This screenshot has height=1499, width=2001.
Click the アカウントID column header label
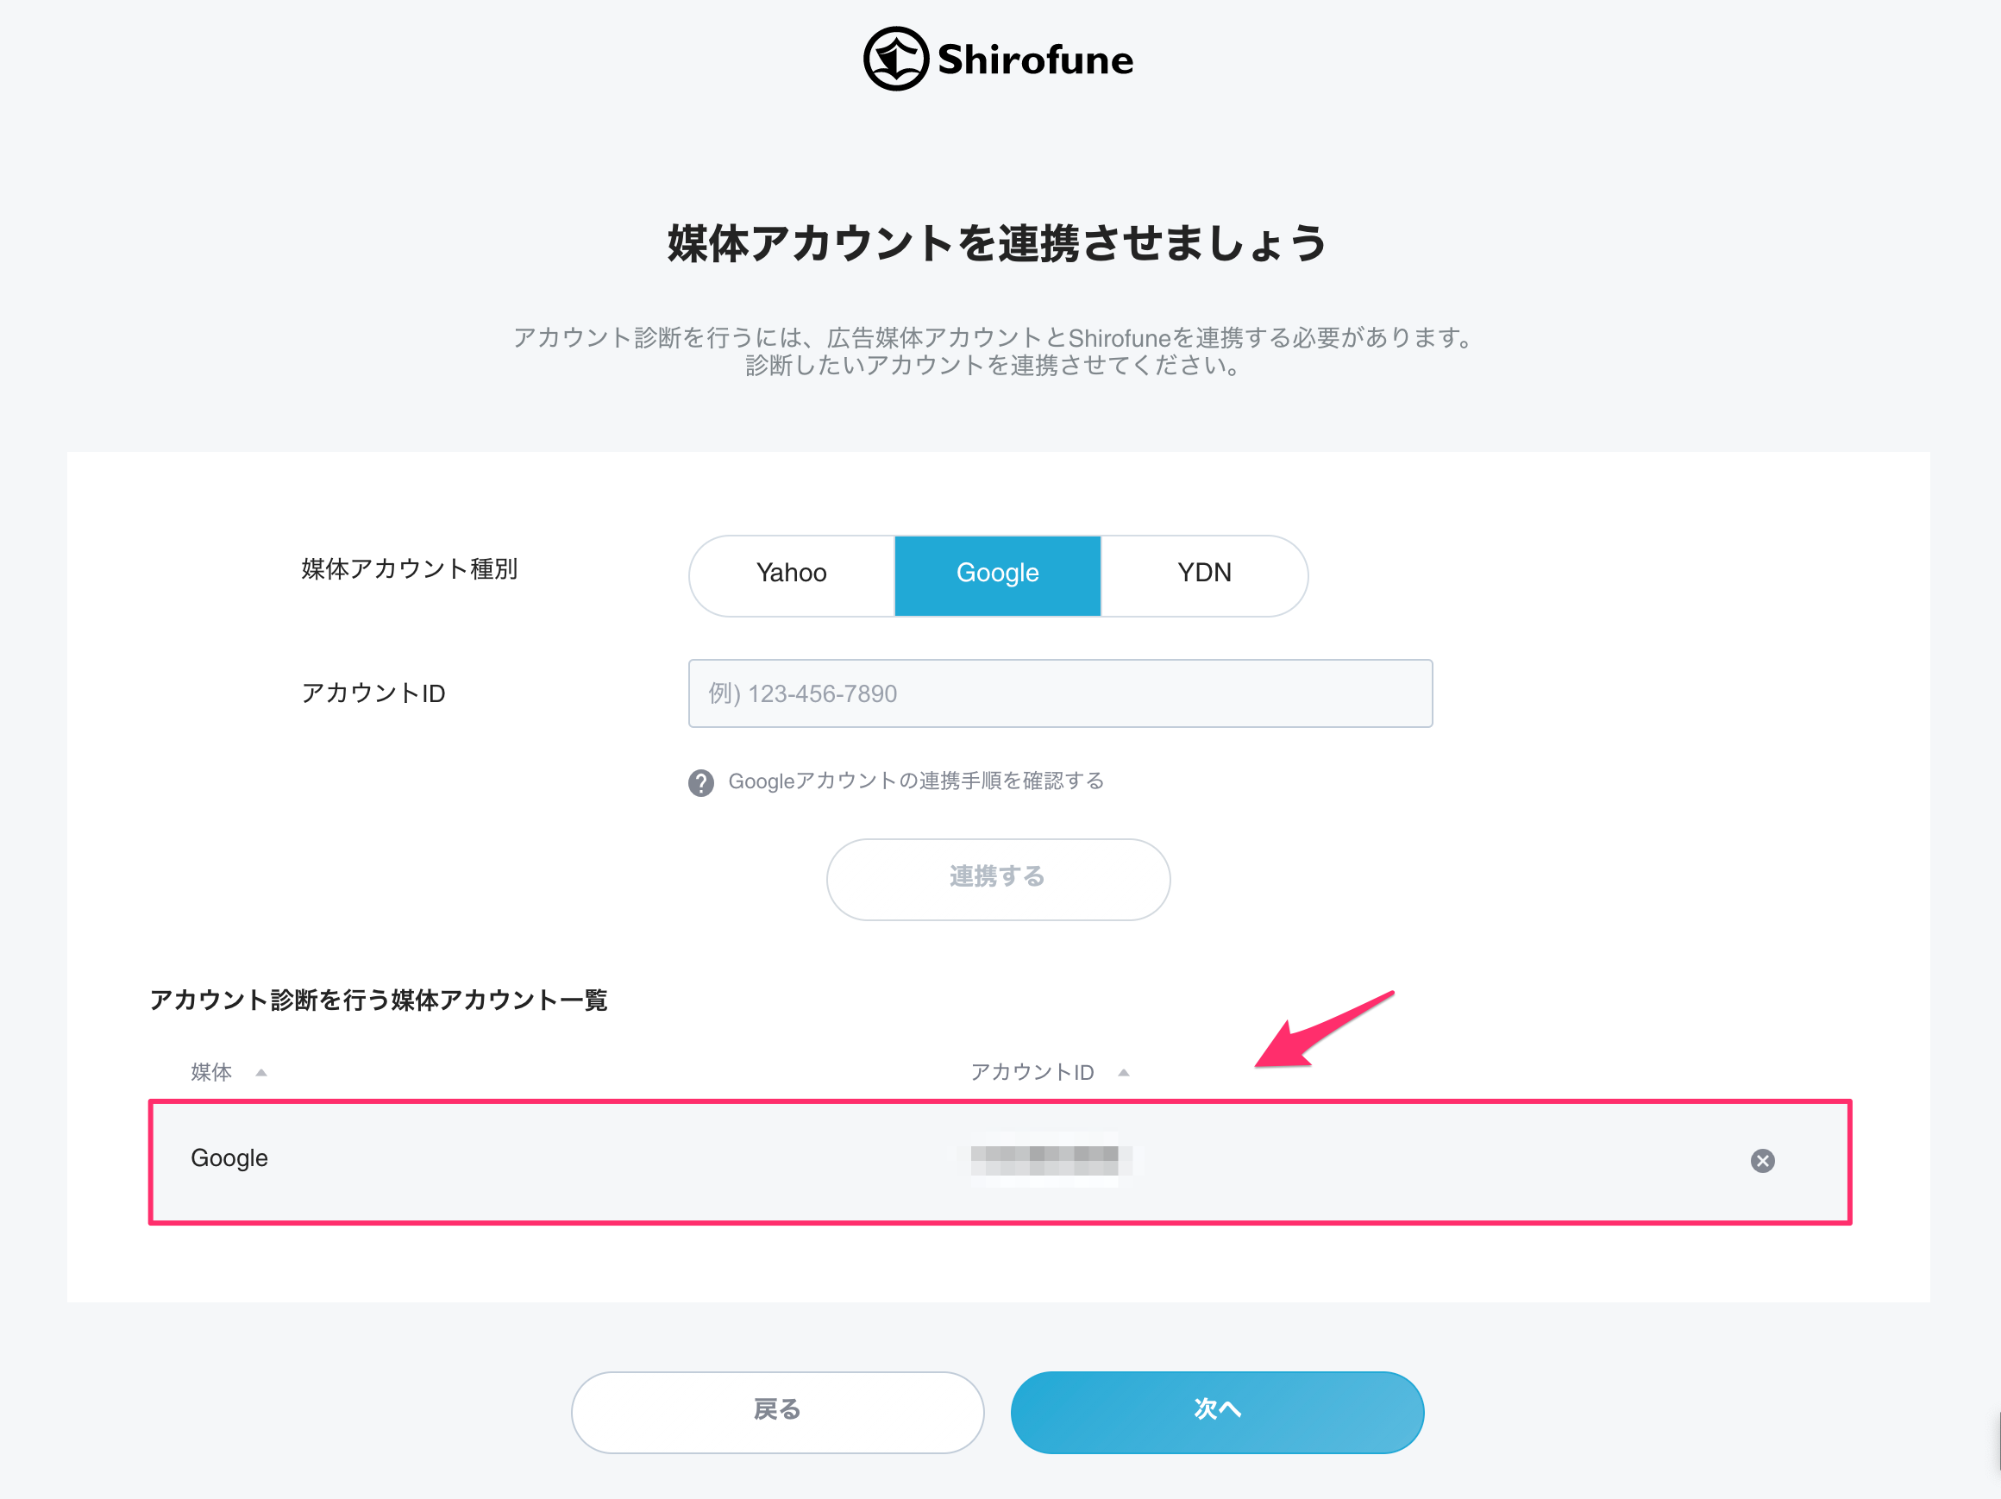coord(1032,1073)
